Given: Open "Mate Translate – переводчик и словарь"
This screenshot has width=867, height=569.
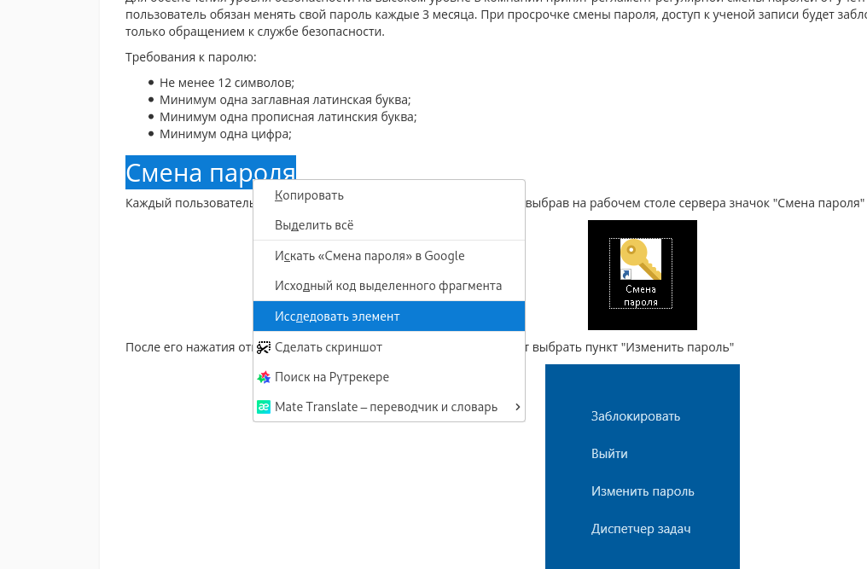Looking at the screenshot, I should tap(389, 407).
